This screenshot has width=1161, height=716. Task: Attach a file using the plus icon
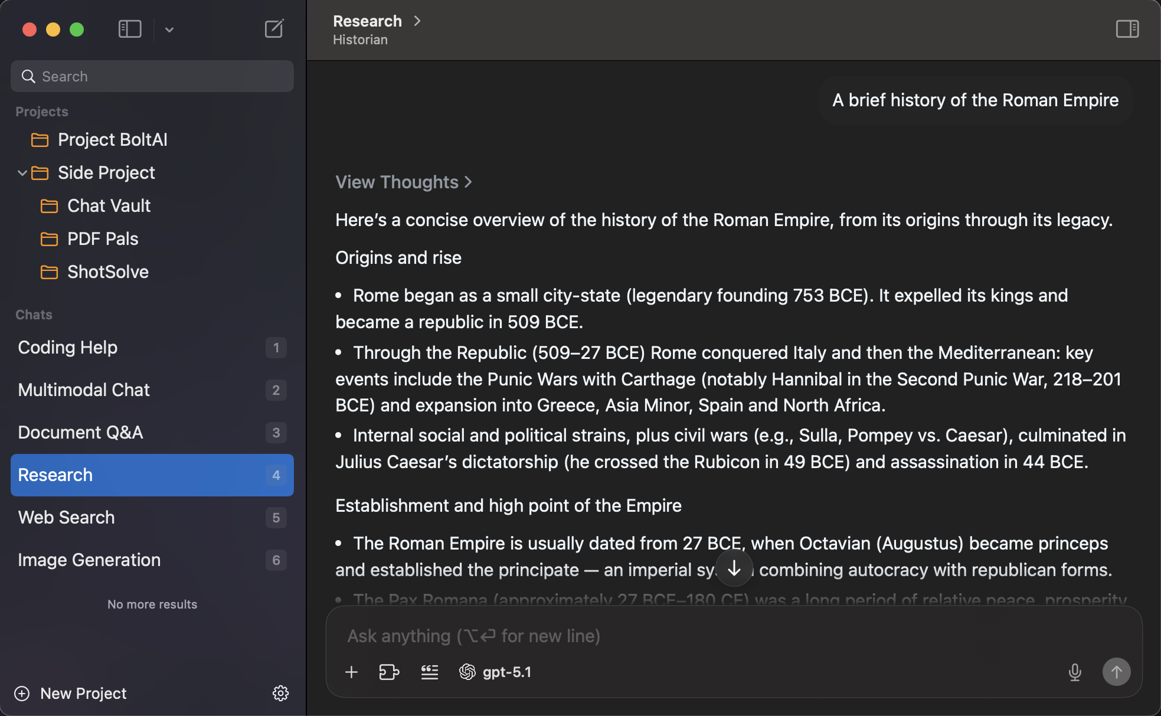point(351,672)
